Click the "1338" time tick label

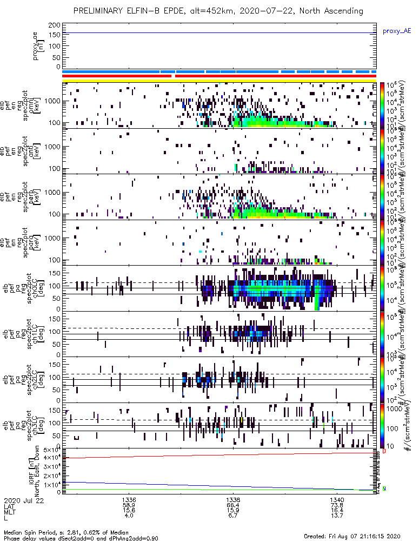(x=233, y=500)
